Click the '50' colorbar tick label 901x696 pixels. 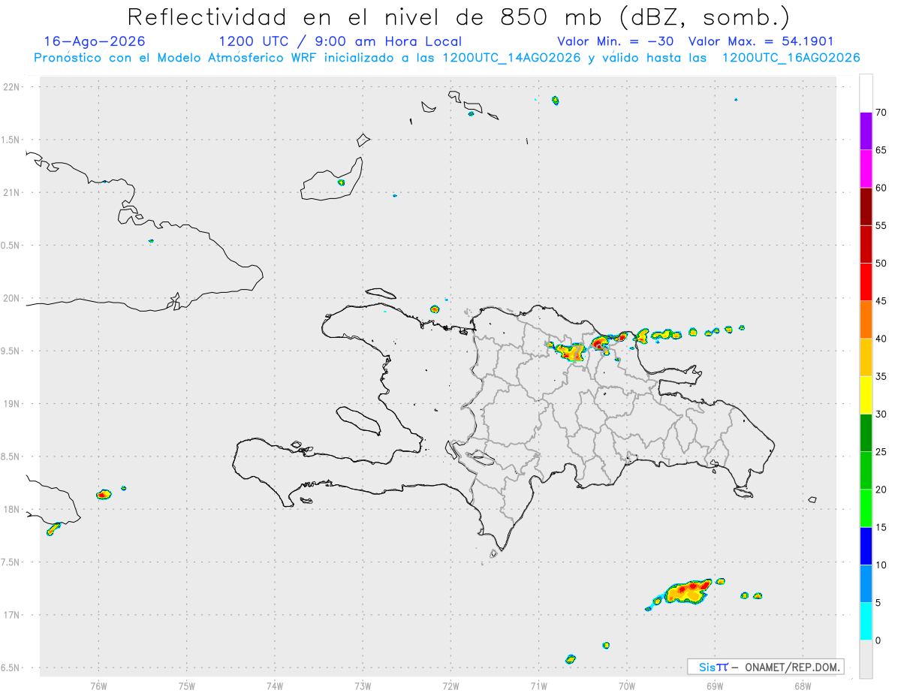pyautogui.click(x=881, y=264)
